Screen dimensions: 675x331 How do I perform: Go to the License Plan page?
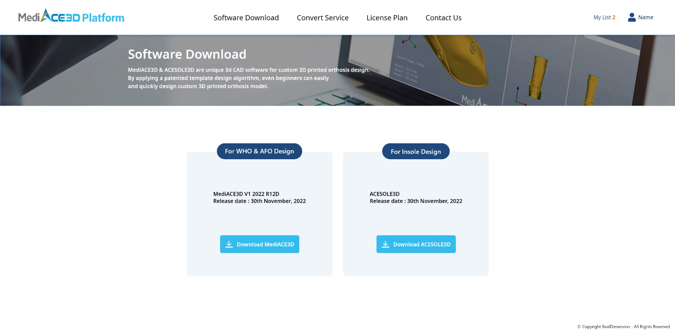(387, 18)
